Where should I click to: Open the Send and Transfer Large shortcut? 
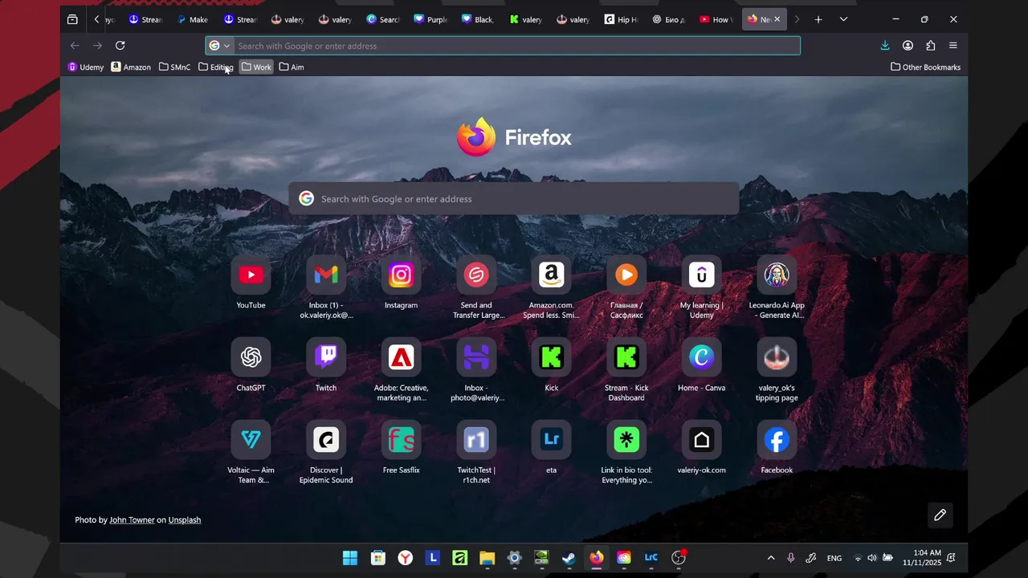click(x=476, y=275)
